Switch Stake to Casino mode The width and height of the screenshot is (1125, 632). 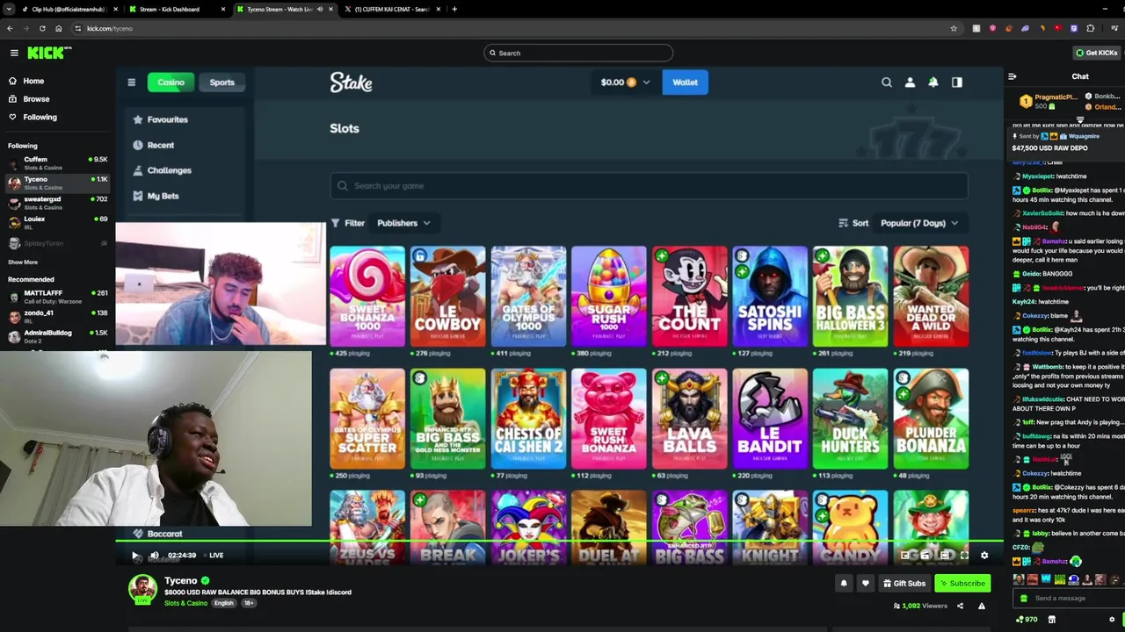171,83
